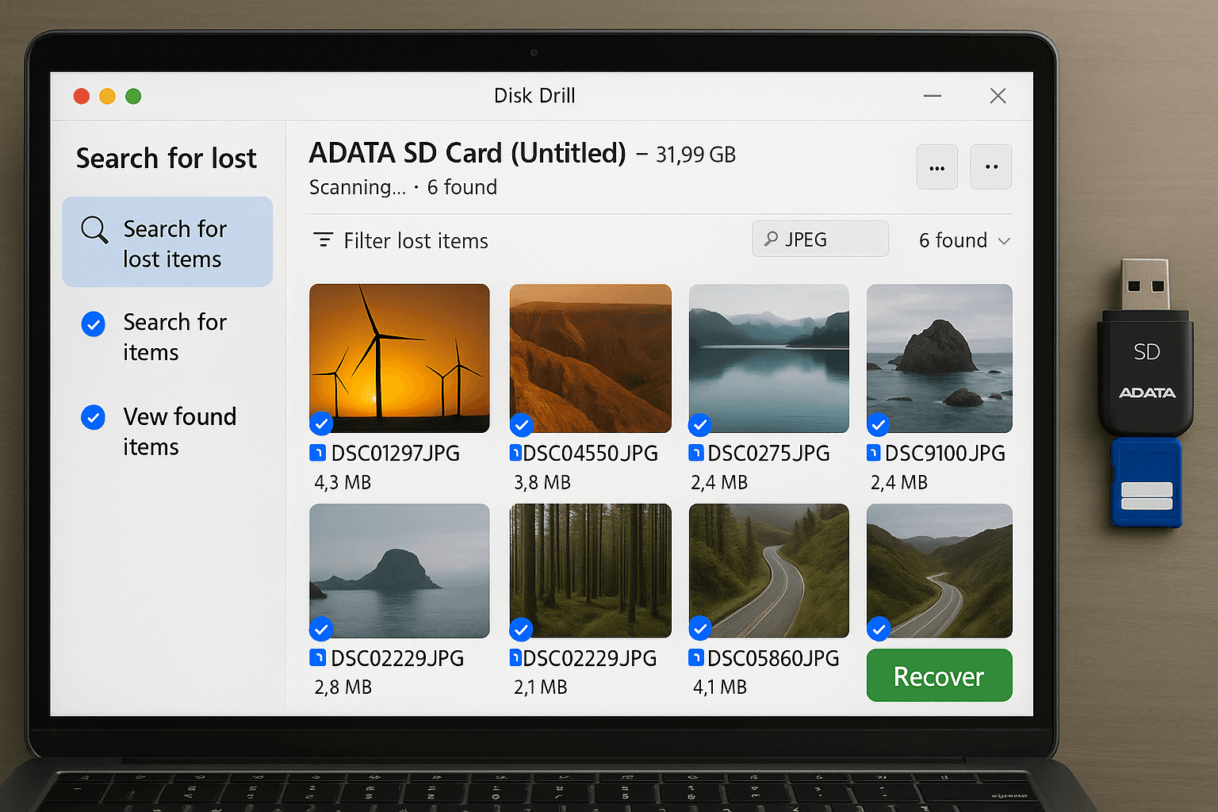Click the blue checkmark icon beside Search for items
This screenshot has width=1218, height=812.
click(x=94, y=324)
